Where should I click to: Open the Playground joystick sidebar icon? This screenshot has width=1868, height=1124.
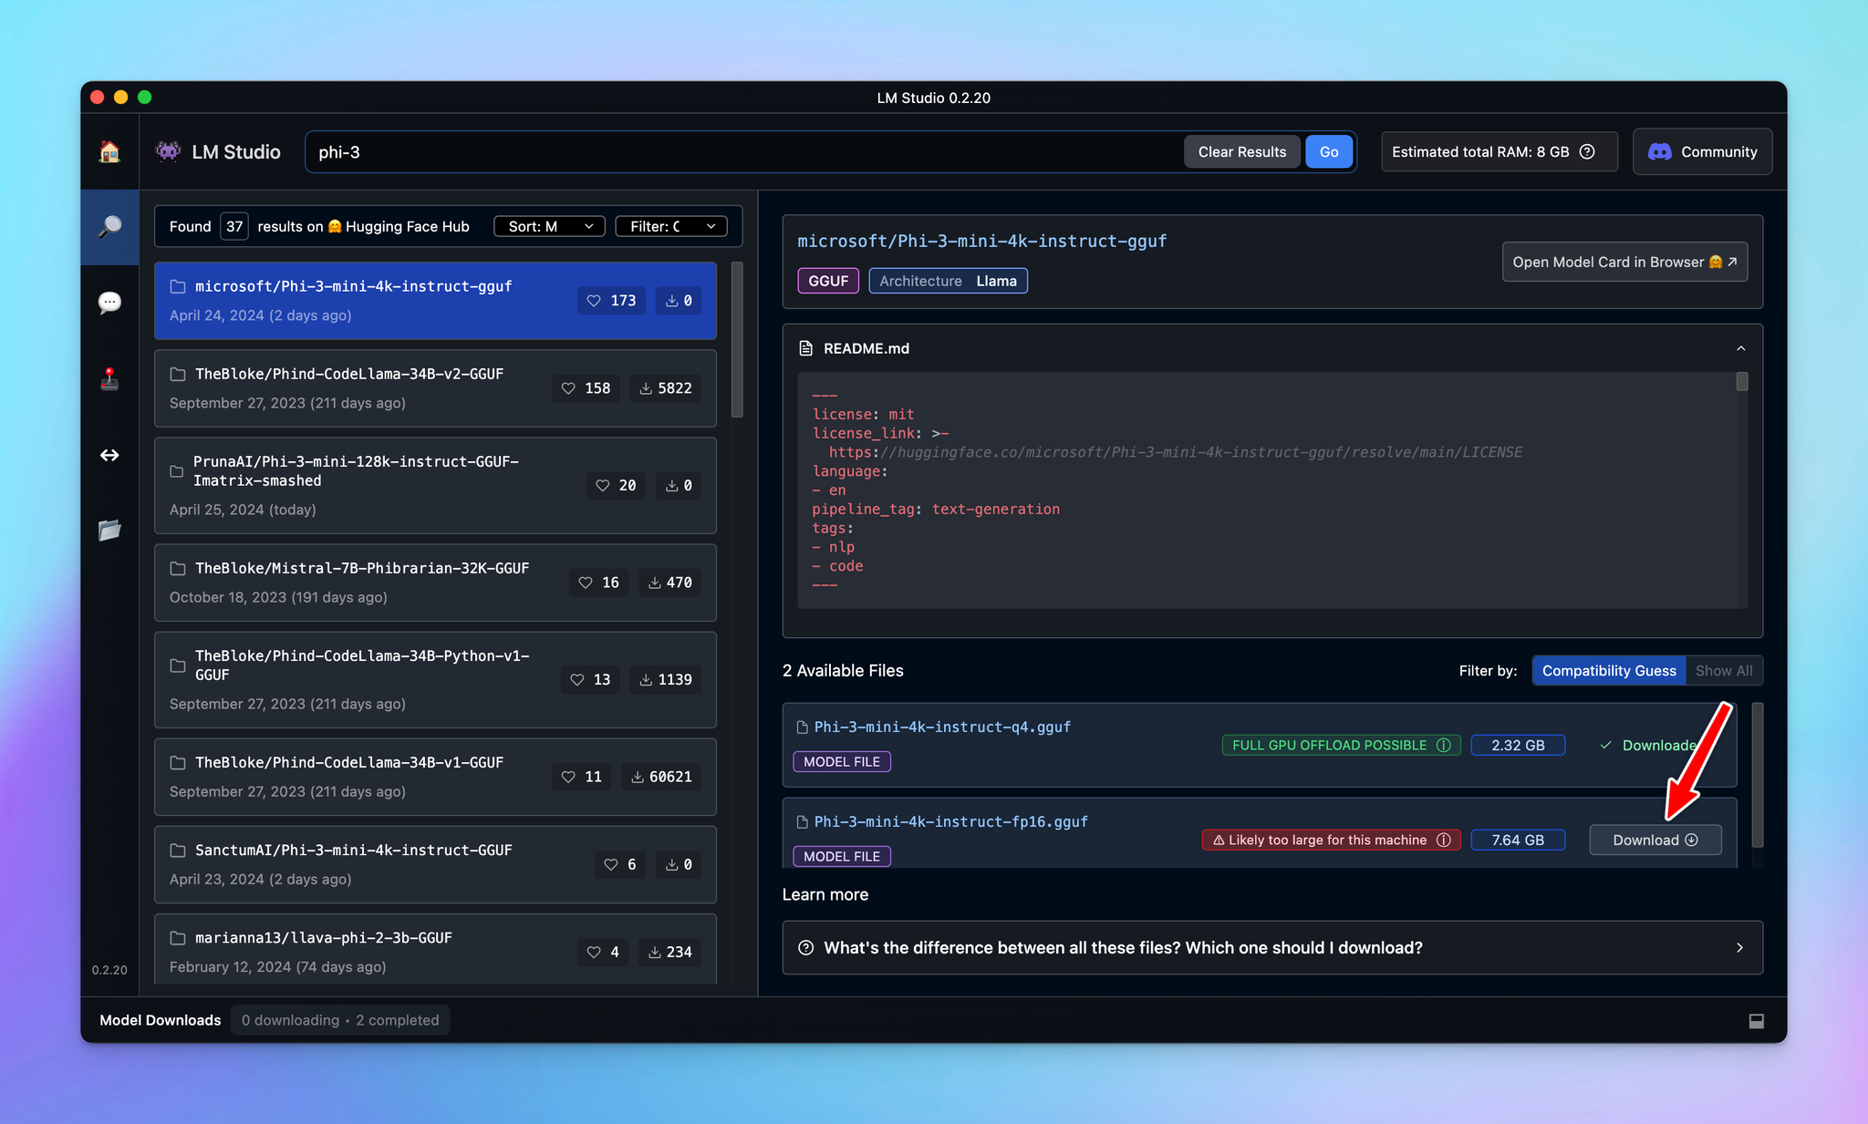tap(109, 378)
